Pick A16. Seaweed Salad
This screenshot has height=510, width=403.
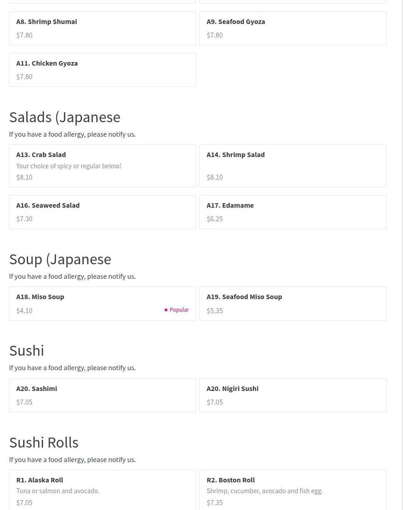tap(102, 212)
